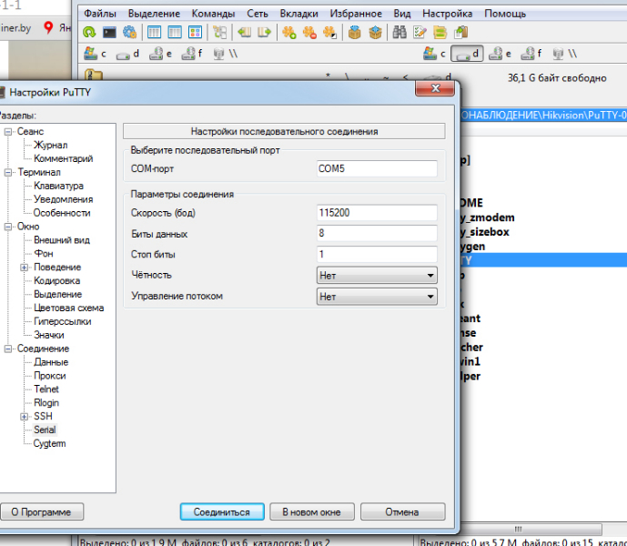Select Клавиатура in the settings tree
Screen dimensions: 627x546
pyautogui.click(x=58, y=186)
